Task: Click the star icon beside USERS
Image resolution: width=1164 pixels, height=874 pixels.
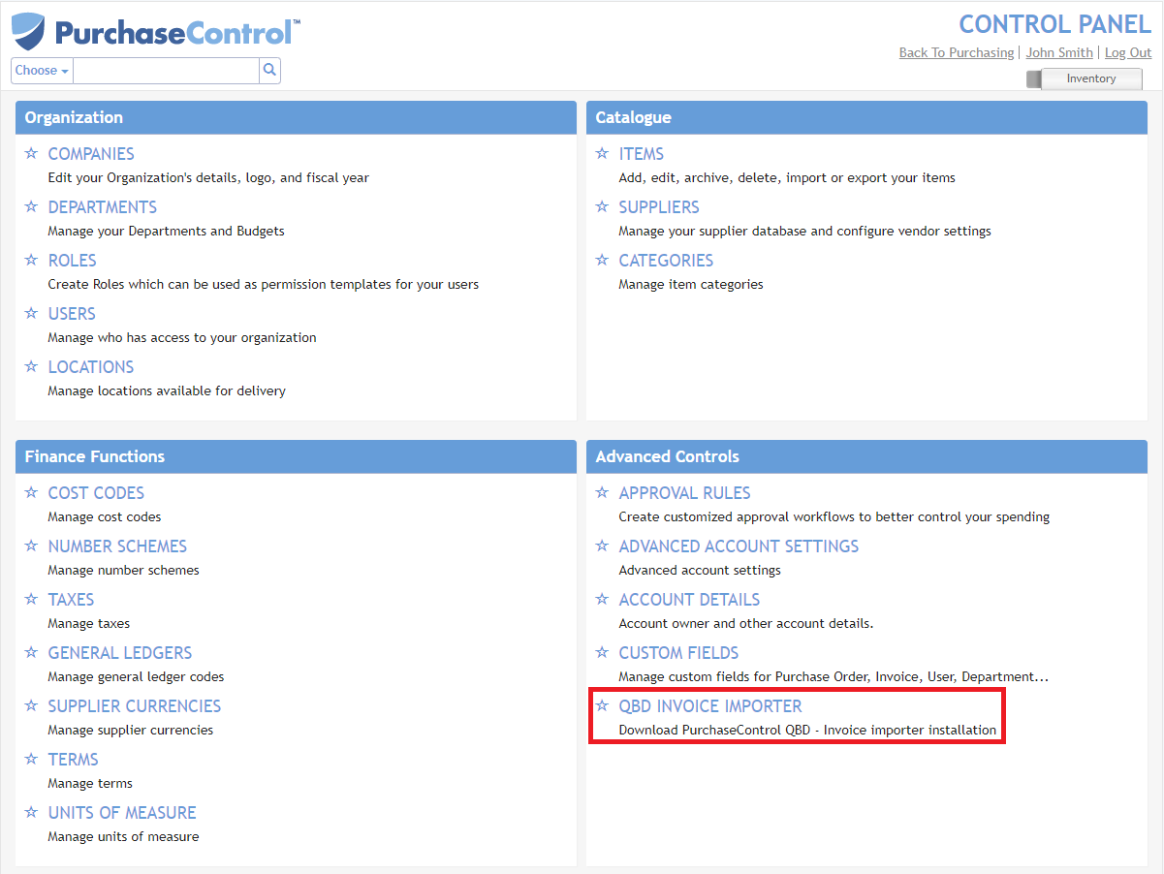Action: [31, 313]
